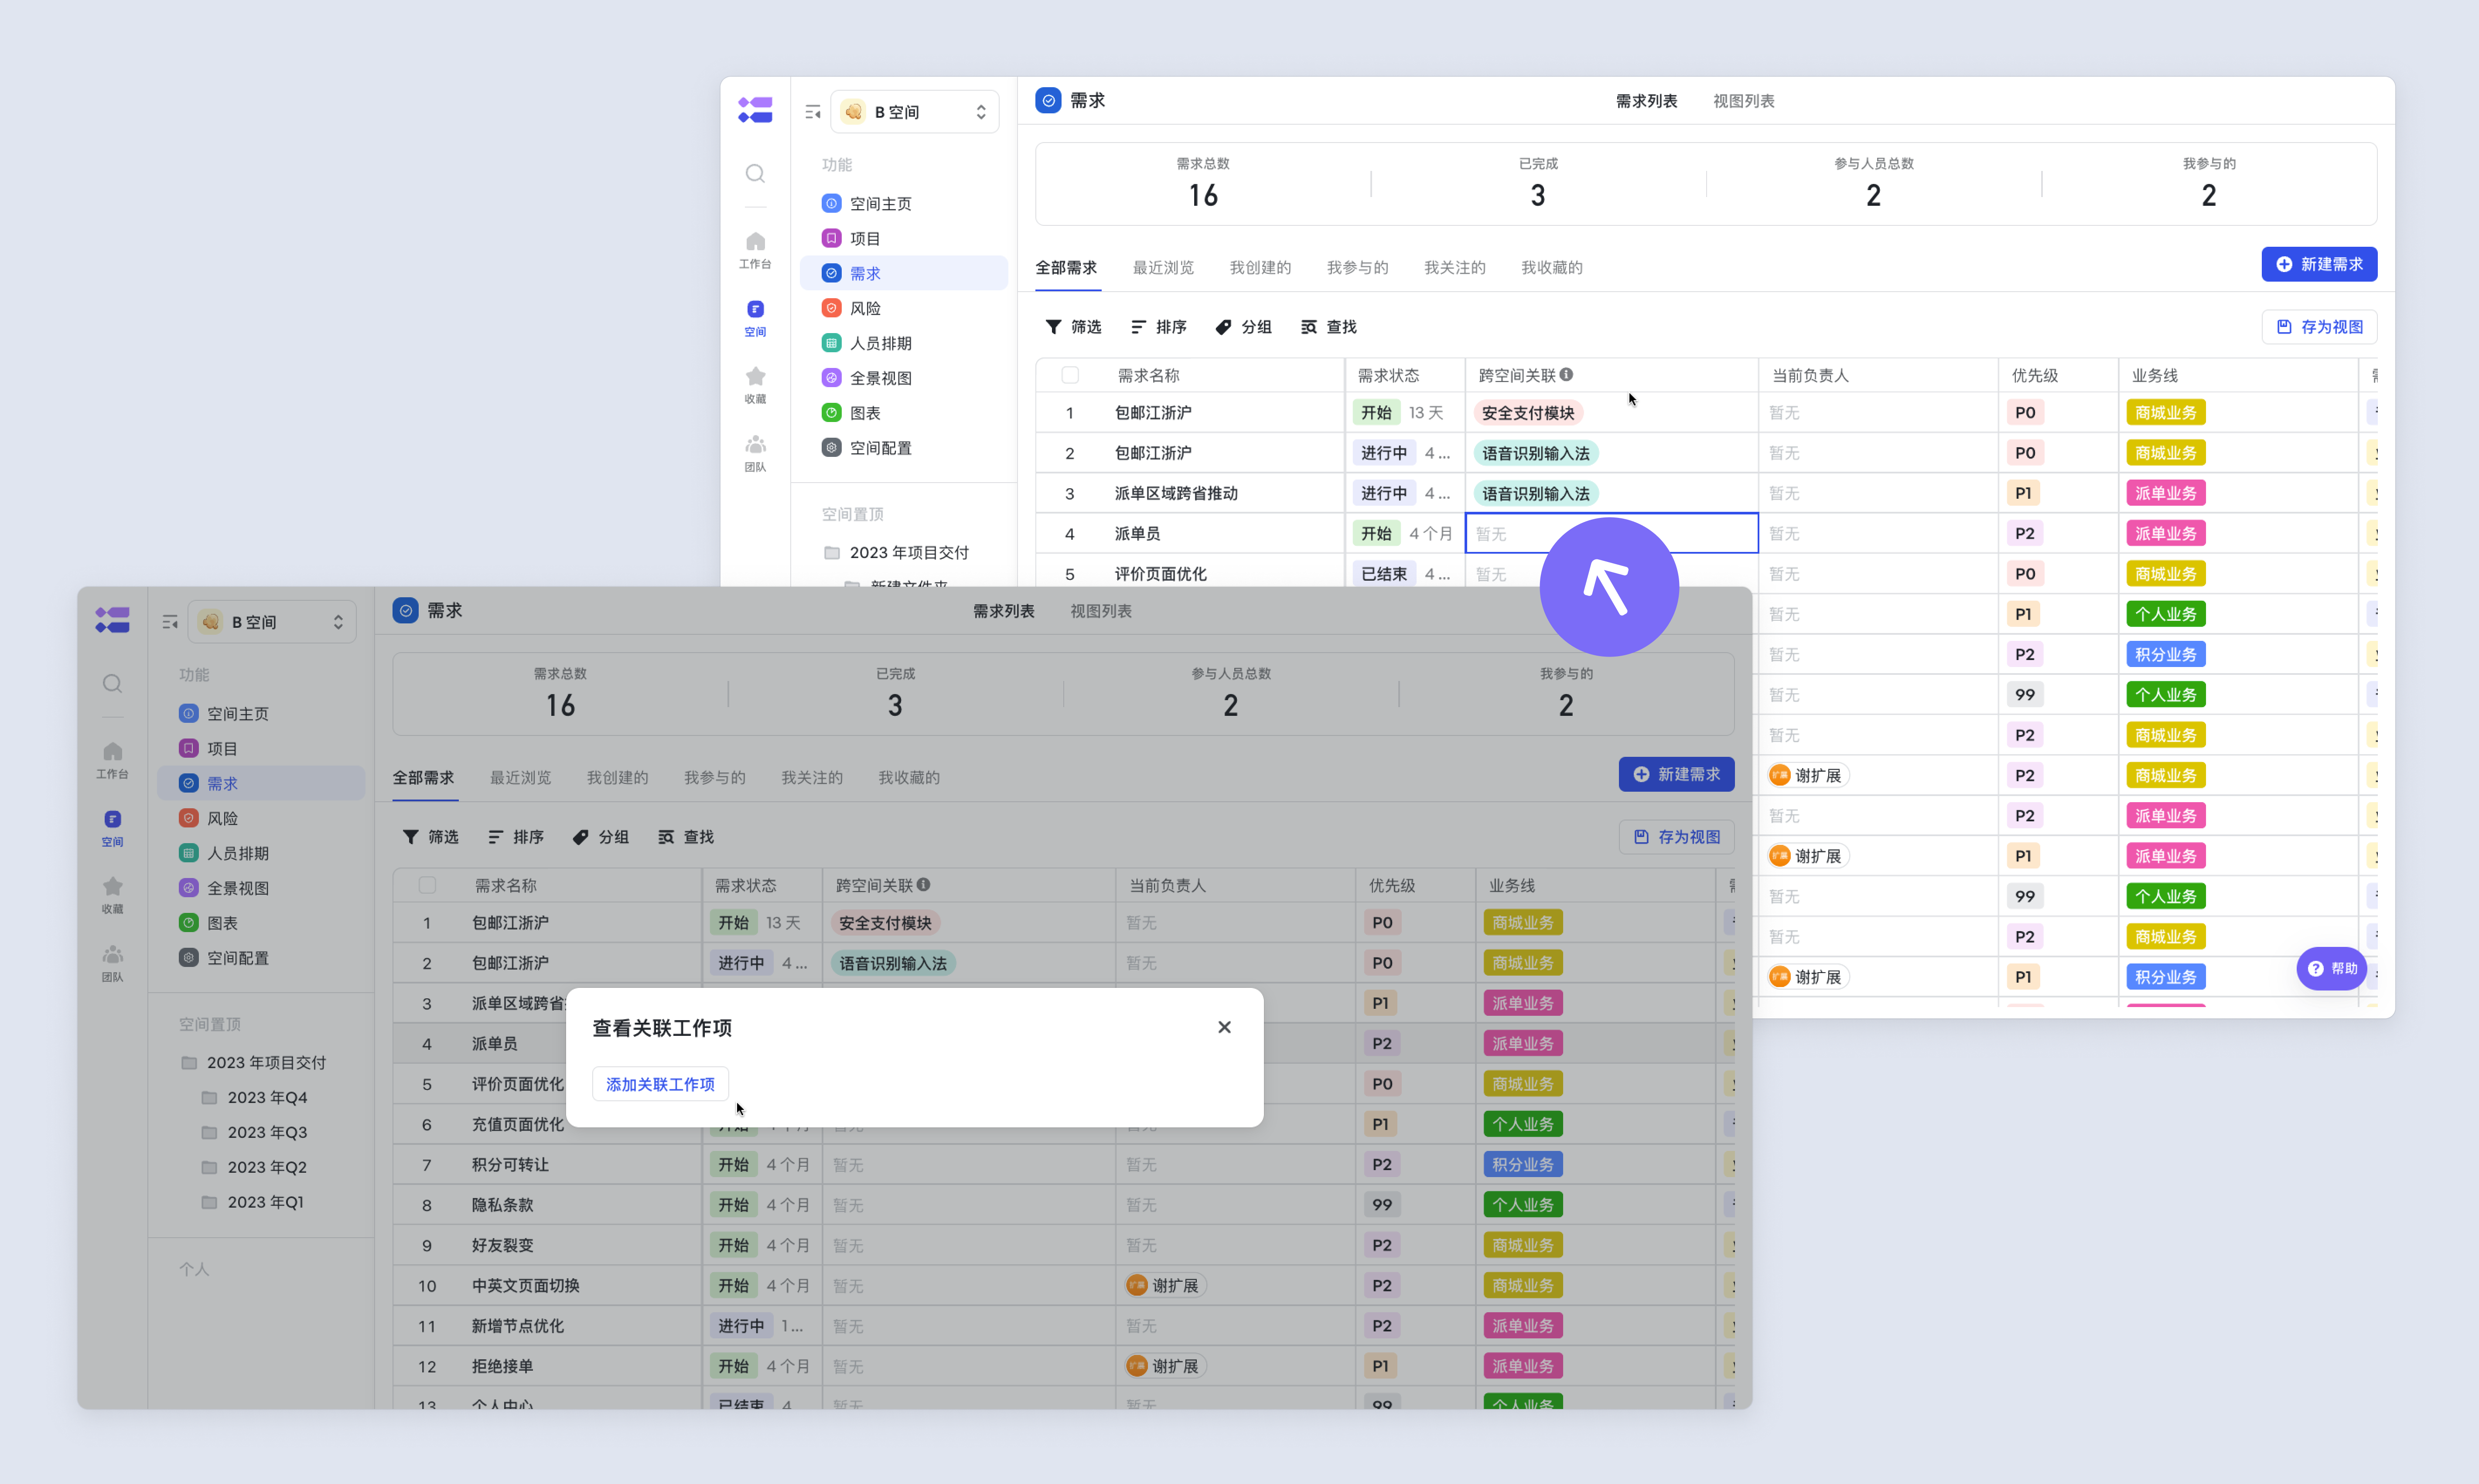Click 存为视图 button in rear window
The image size is (2479, 1484).
coord(2319,327)
